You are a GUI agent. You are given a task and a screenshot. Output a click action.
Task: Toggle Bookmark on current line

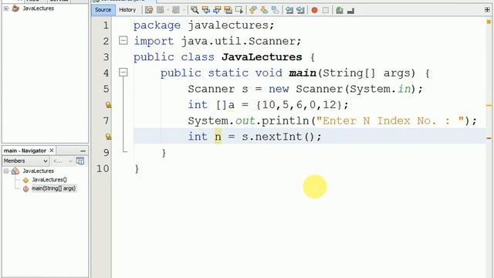pos(275,10)
